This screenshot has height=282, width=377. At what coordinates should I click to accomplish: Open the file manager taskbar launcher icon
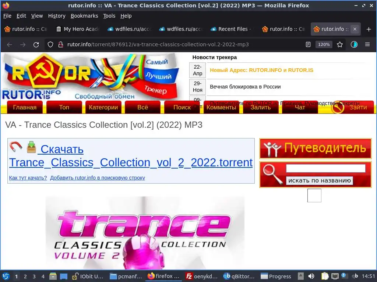(x=53, y=276)
